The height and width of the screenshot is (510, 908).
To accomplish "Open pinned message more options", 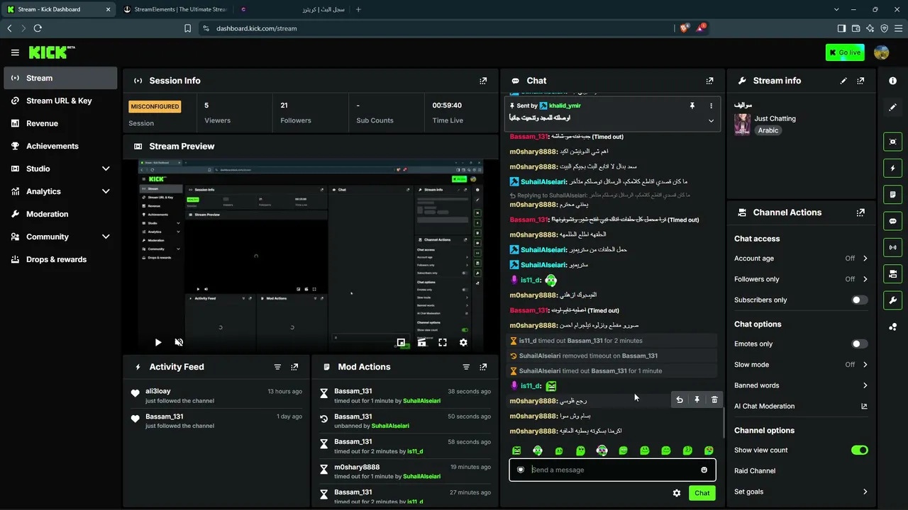I will coord(711,106).
